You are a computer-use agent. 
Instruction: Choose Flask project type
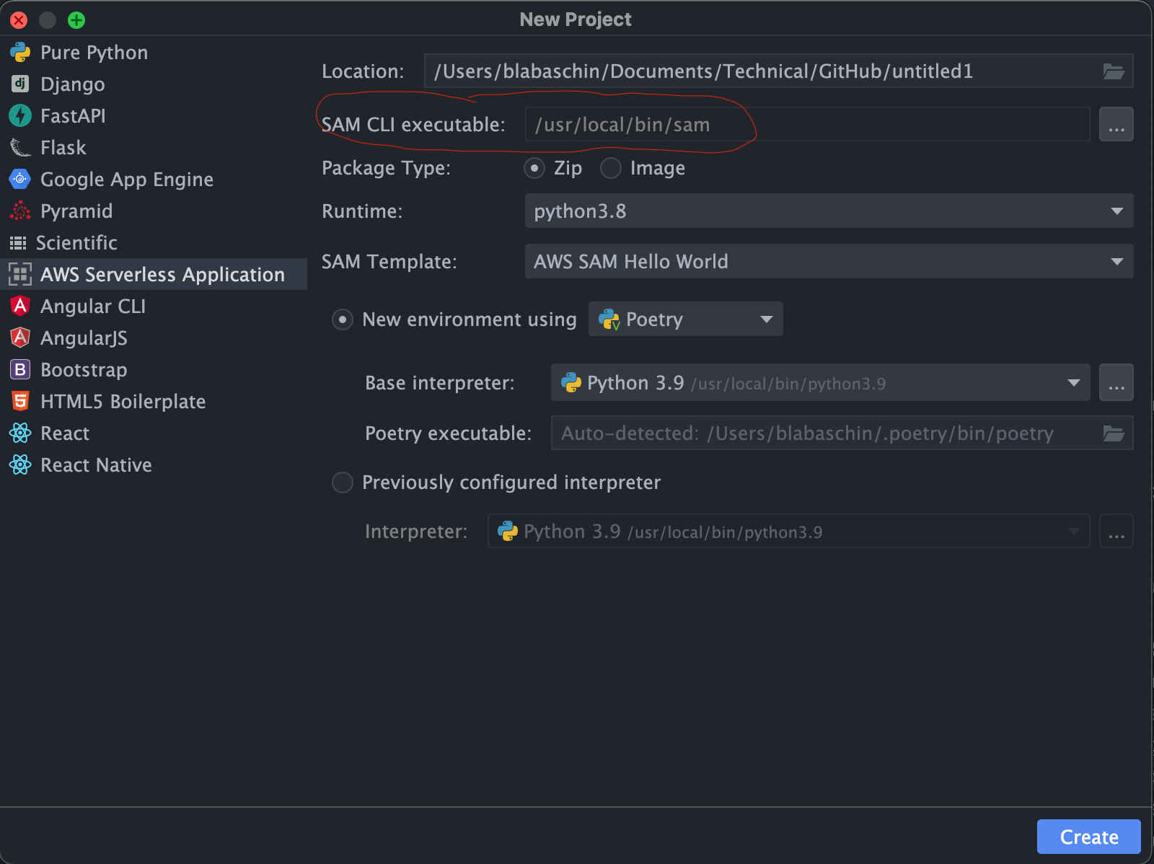coord(154,147)
